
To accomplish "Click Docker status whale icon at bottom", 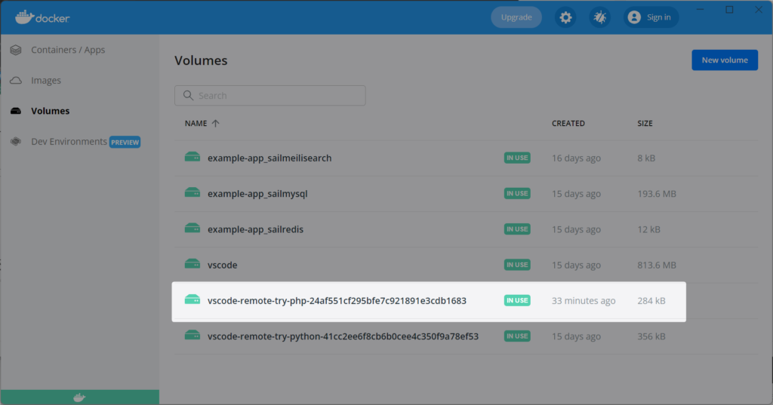I will 79,397.
